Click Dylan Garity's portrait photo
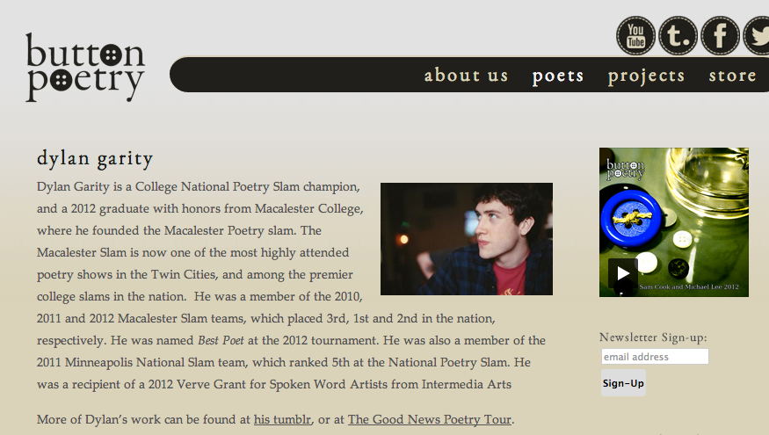769x435 pixels. coord(466,238)
